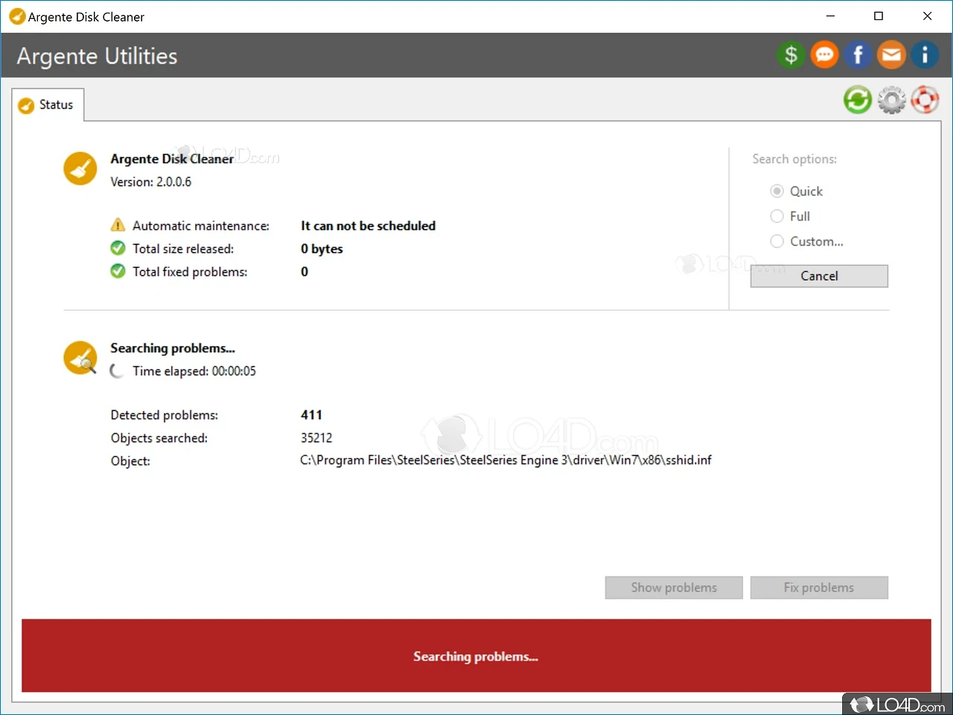Click the Show problems button
The image size is (953, 715).
(x=673, y=587)
